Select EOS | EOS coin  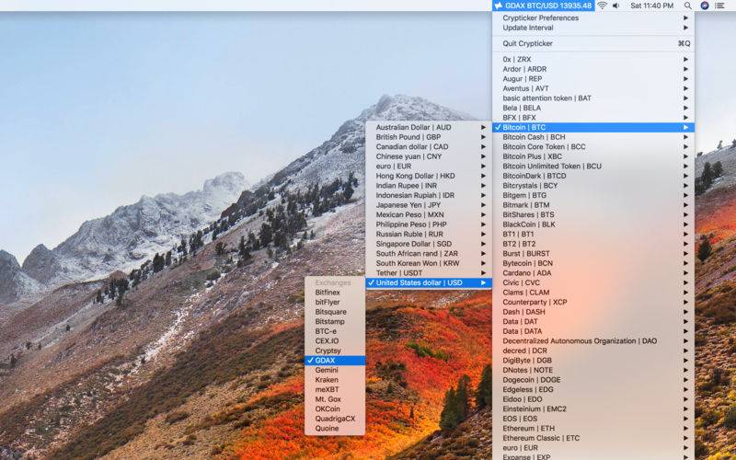(593, 419)
